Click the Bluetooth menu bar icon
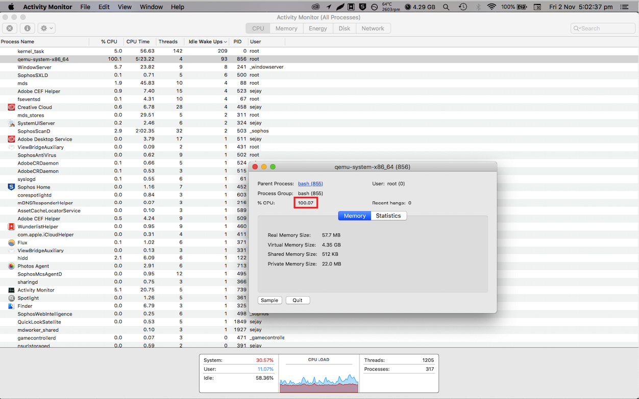The height and width of the screenshot is (399, 639). point(478,7)
